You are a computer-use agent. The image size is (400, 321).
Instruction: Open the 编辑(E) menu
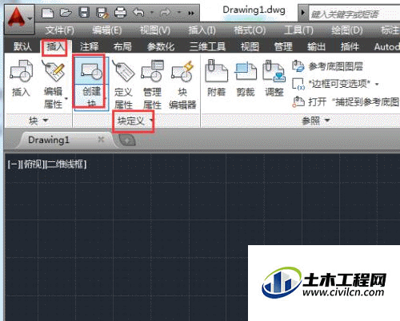[x=106, y=30]
